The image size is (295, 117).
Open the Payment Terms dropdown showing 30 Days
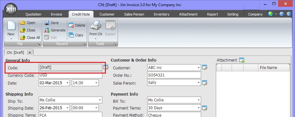(199, 108)
